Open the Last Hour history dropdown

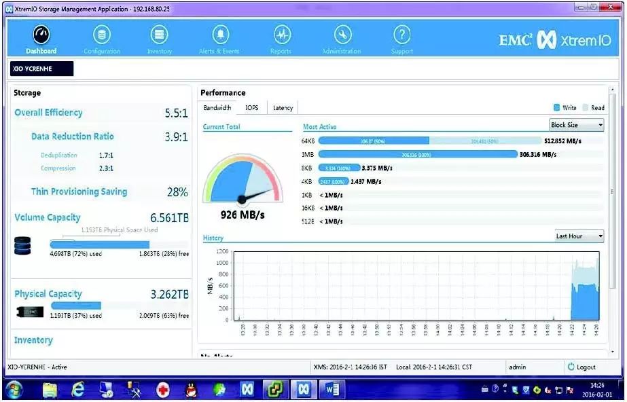[x=579, y=236]
